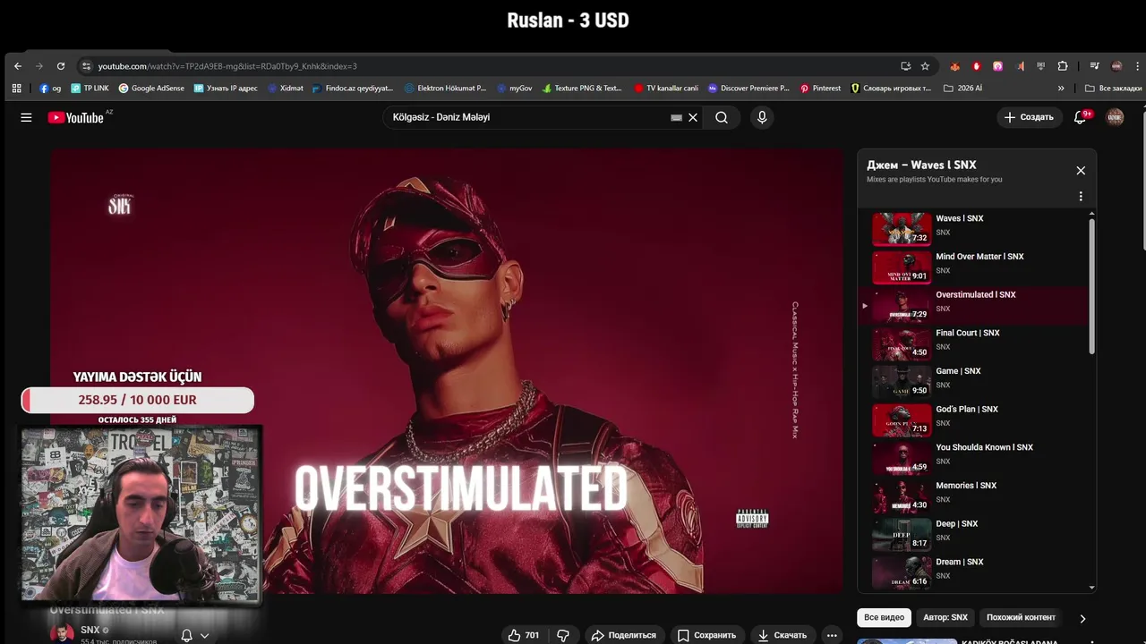Click Сохранить save button
Screen dimensions: 1146x644
click(706, 635)
